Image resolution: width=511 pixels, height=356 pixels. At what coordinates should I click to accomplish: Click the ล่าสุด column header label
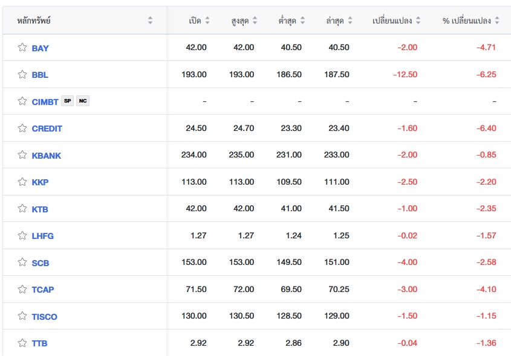point(335,21)
